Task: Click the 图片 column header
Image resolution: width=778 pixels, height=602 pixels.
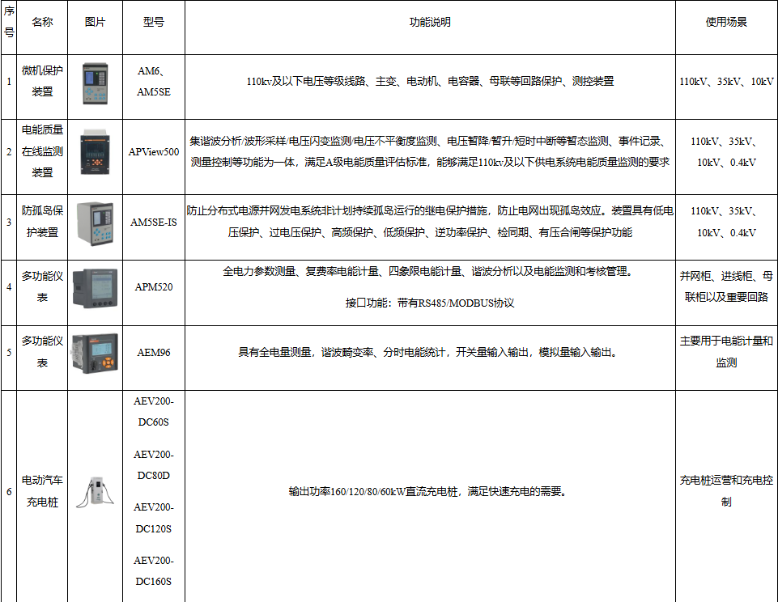Action: 95,22
